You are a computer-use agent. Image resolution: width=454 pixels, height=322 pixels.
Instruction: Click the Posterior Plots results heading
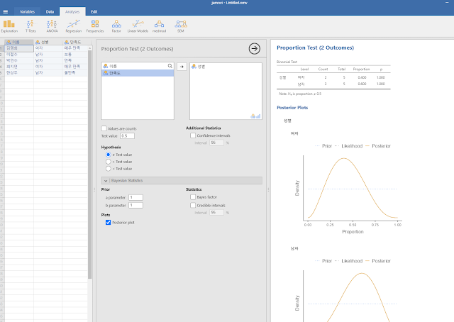(x=292, y=107)
